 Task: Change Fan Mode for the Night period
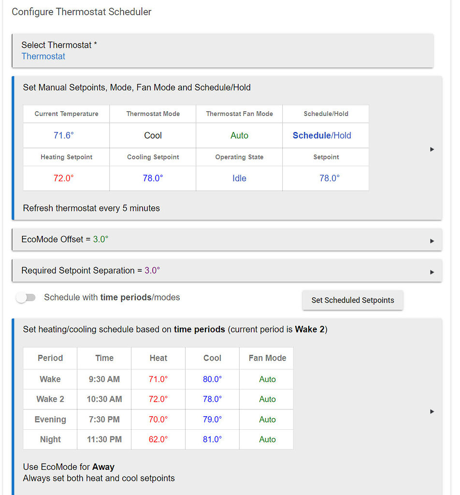click(x=266, y=439)
